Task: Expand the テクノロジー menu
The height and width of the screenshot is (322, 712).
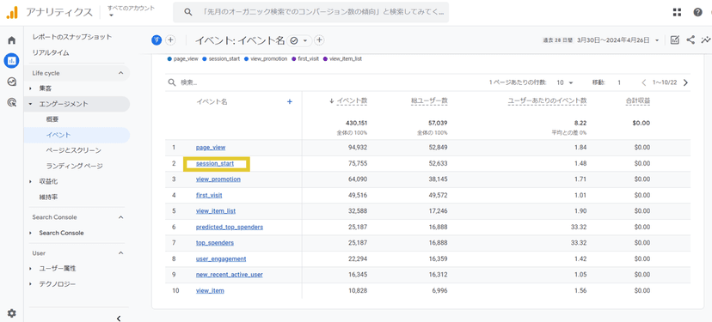Action: click(30, 284)
